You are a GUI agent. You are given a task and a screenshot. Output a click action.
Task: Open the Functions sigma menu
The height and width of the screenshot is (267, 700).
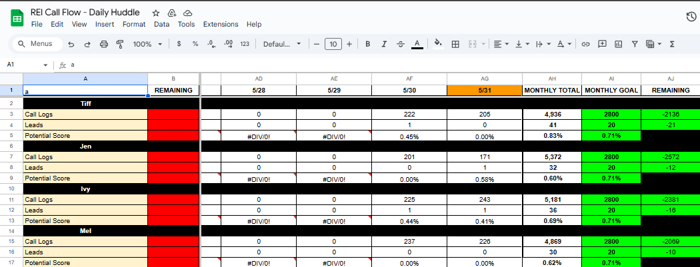672,44
